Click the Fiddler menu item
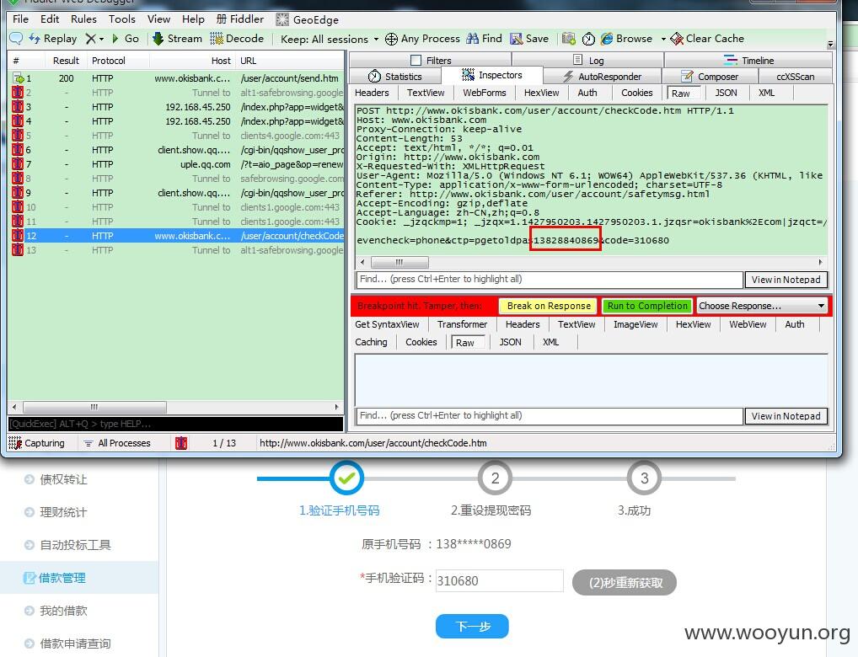 click(x=240, y=19)
